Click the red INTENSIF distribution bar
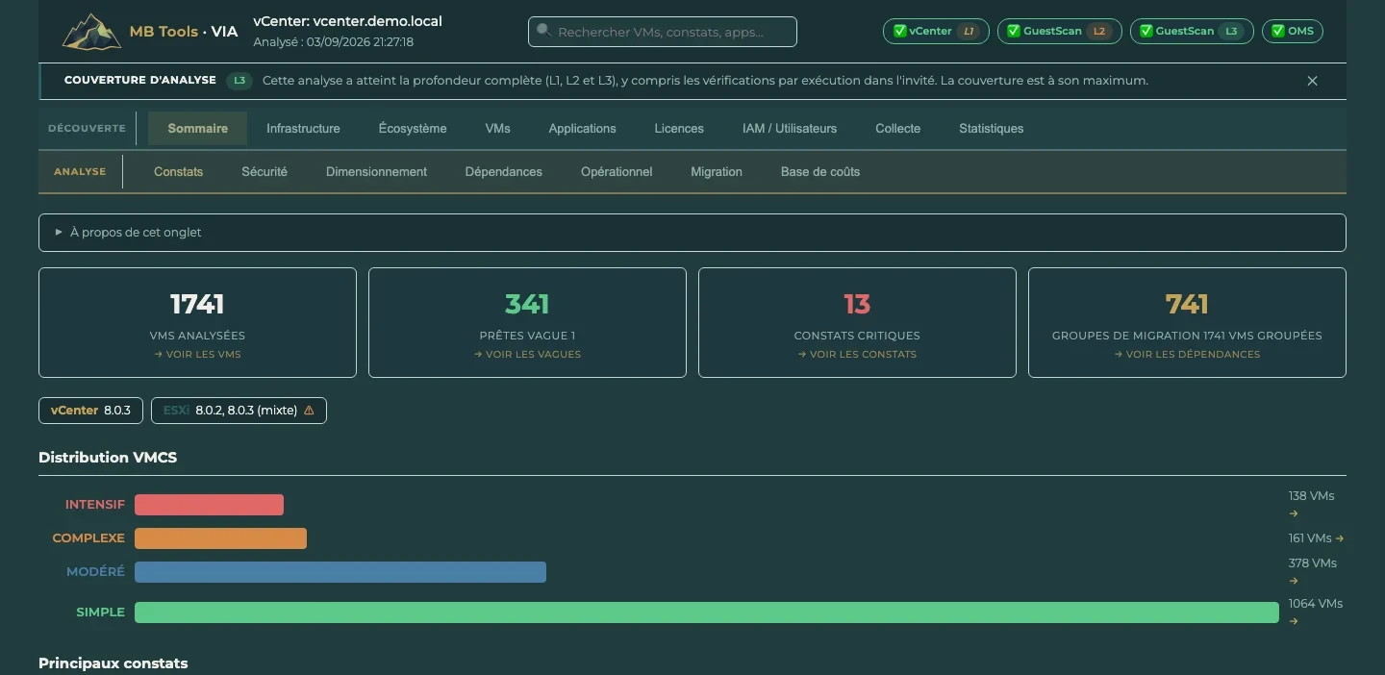This screenshot has height=675, width=1385. [x=209, y=505]
